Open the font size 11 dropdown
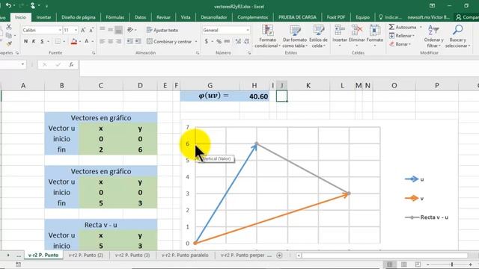 pos(76,30)
